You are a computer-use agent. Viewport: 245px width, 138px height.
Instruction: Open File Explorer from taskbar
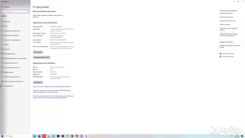pyautogui.click(x=49, y=136)
